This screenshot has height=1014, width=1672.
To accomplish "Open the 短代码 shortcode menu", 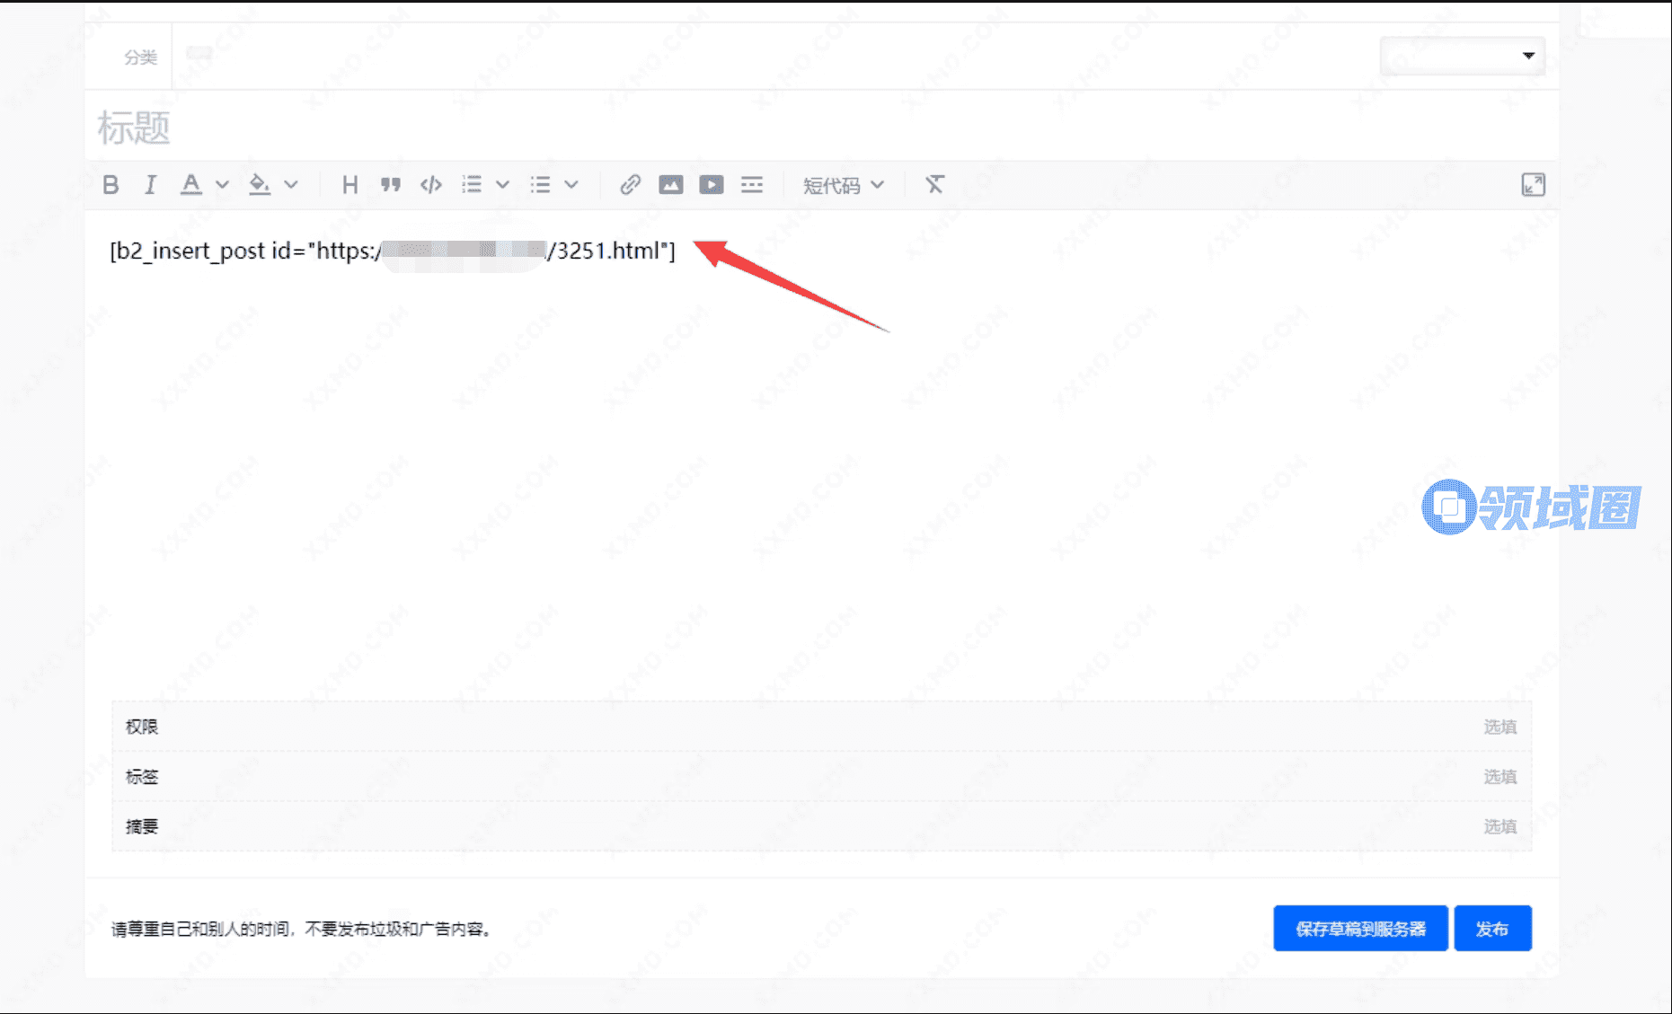I will coord(843,185).
